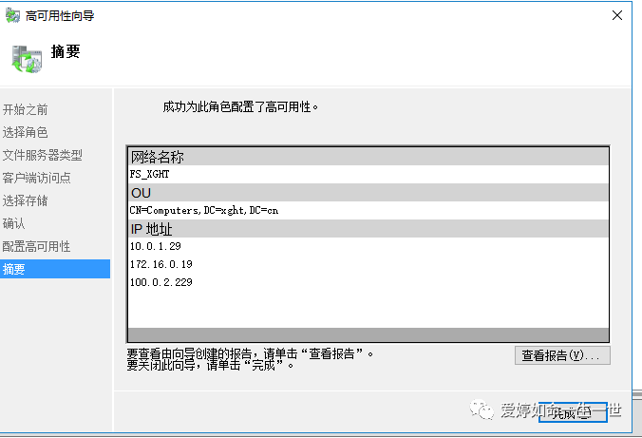The height and width of the screenshot is (438, 642).
Task: Click the IP address 172.16.0.19
Action: pos(161,264)
